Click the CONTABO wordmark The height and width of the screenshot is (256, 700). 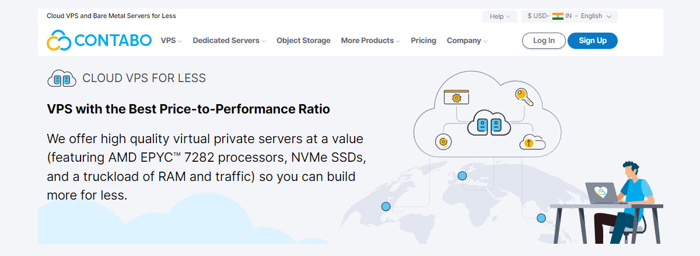point(113,41)
